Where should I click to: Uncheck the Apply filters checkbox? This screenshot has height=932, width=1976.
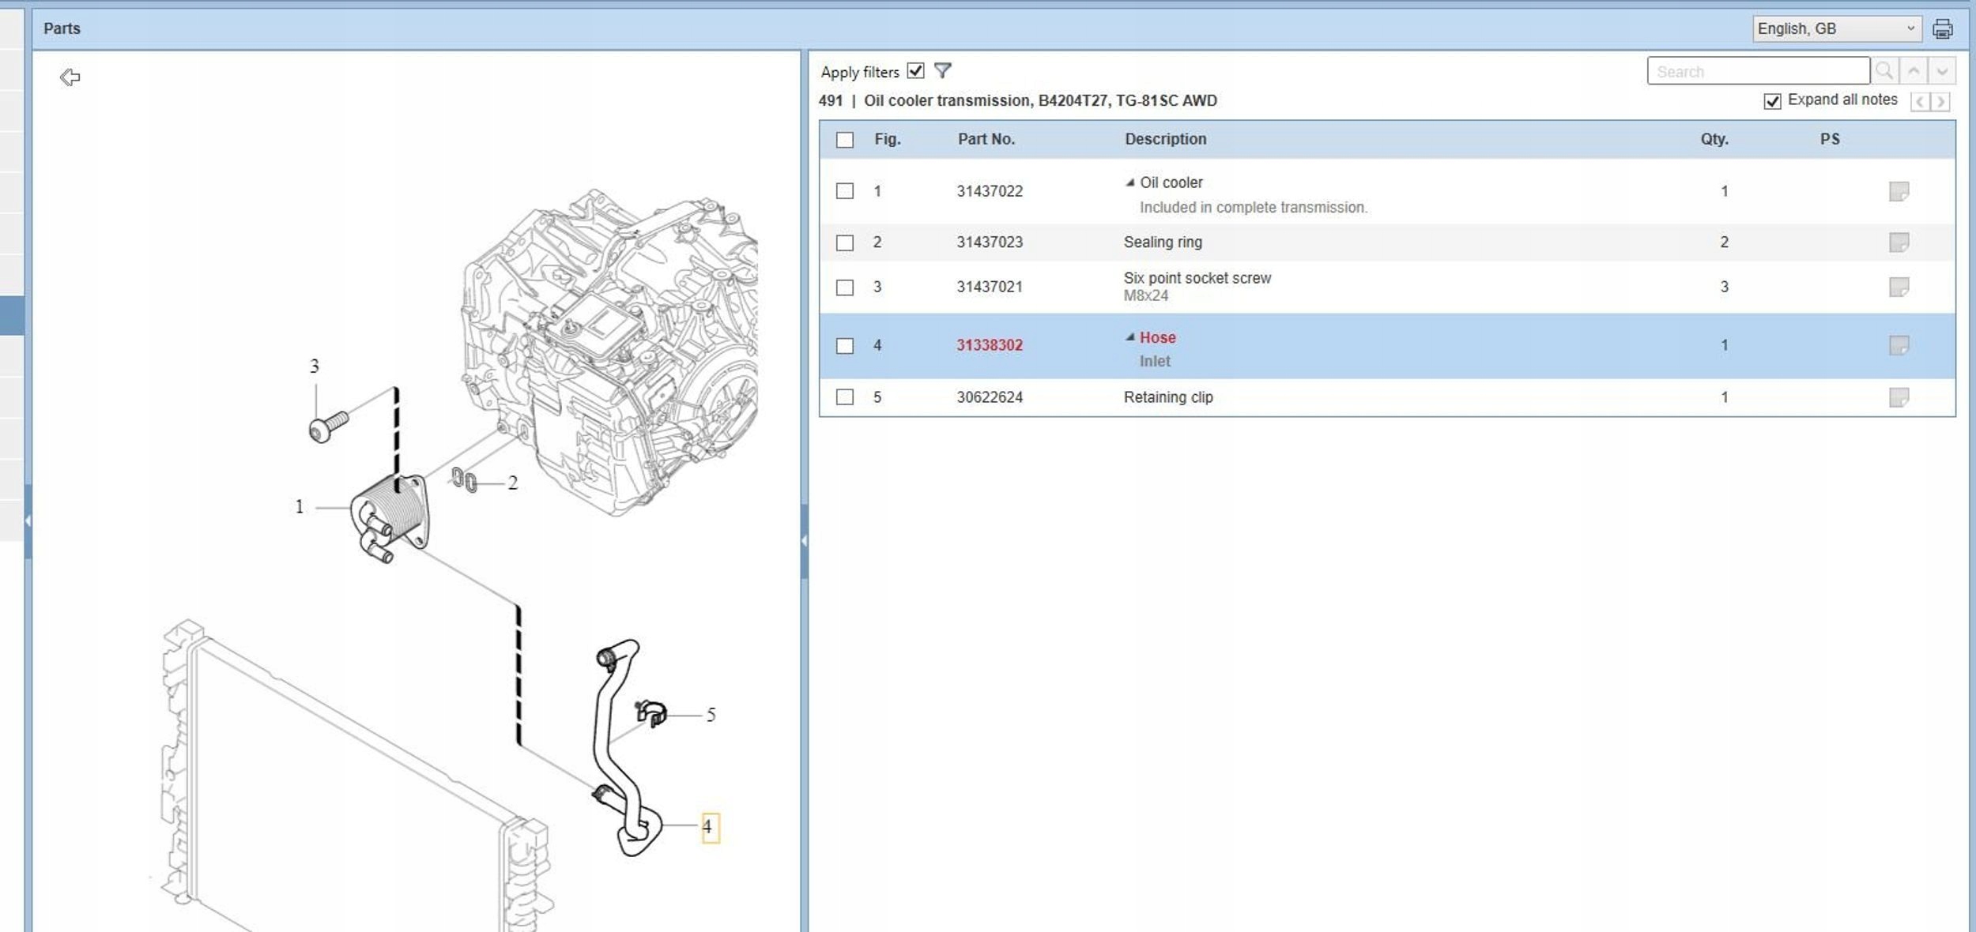(915, 71)
